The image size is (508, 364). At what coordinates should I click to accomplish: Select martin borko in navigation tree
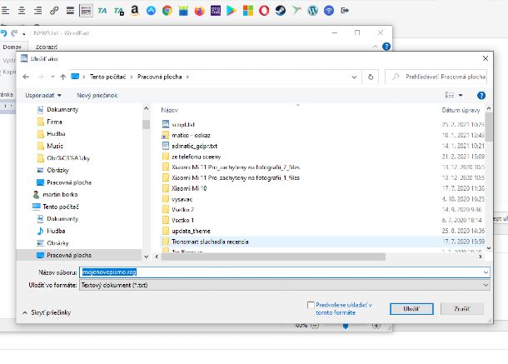coord(60,194)
